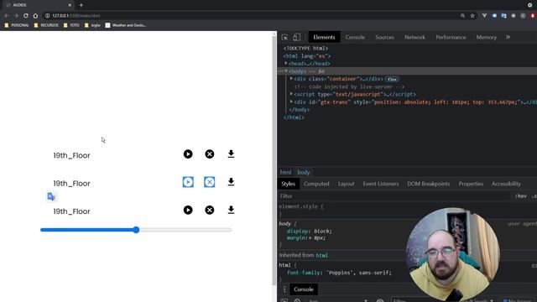Image resolution: width=537 pixels, height=302 pixels.
Task: Click the html breadcrumb in the Elements panel
Action: pyautogui.click(x=285, y=172)
